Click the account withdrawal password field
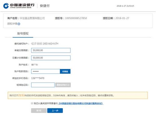Screen dimensions: 156x115 click(46, 71)
